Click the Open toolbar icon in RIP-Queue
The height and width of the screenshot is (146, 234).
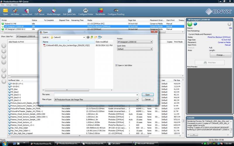pos(6,12)
